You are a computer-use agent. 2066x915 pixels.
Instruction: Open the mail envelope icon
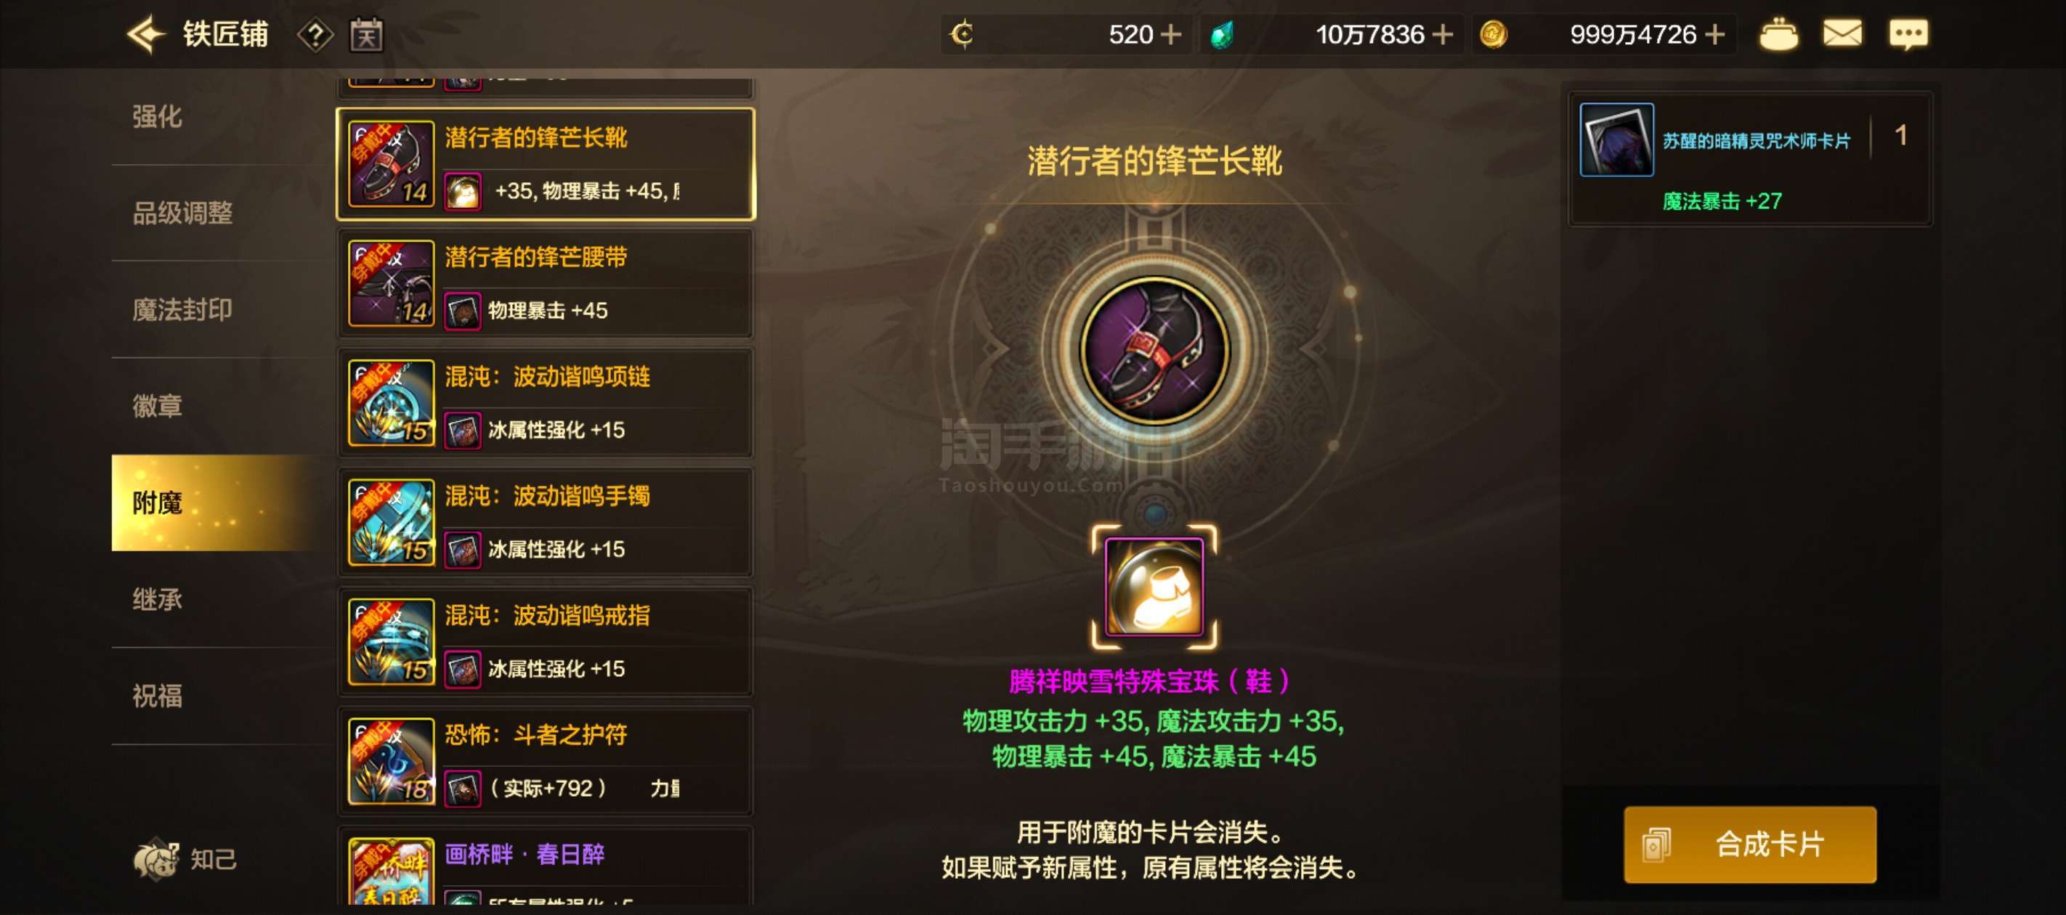(x=1842, y=34)
